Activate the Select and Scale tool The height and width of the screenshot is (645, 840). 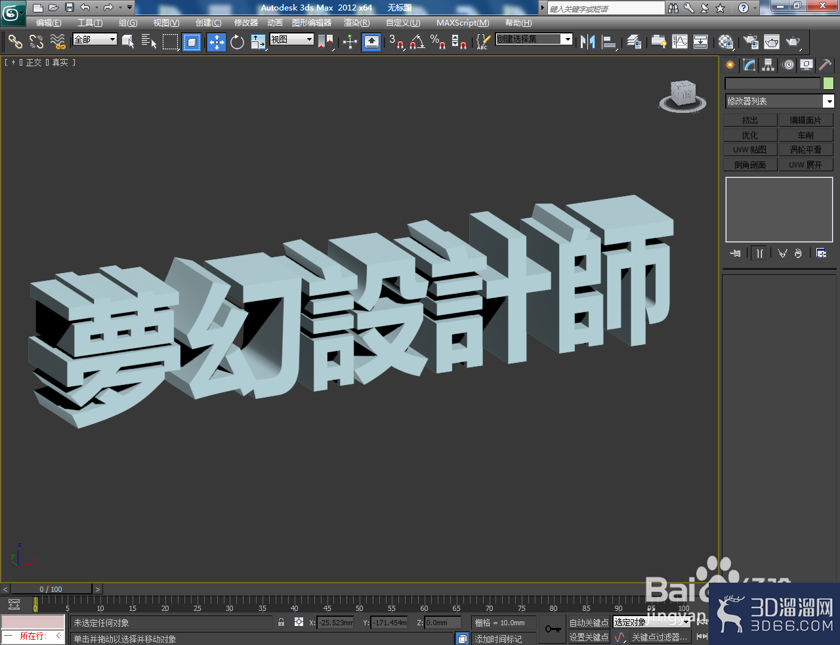tap(258, 42)
